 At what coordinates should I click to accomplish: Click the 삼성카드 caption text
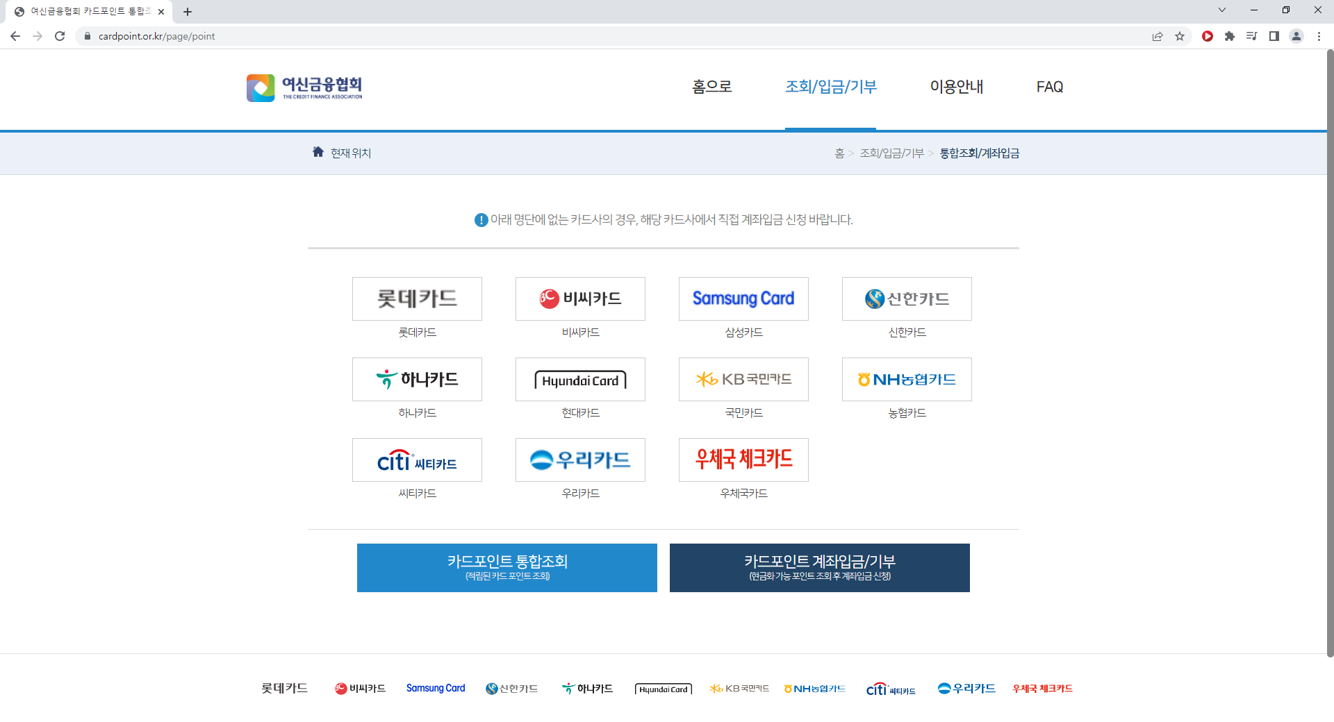tap(743, 333)
